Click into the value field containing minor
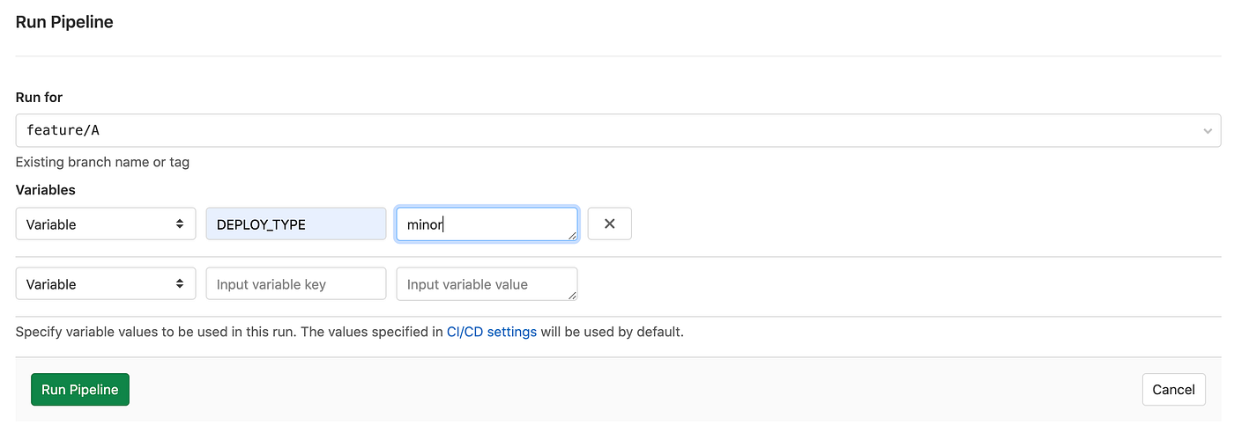 point(485,223)
